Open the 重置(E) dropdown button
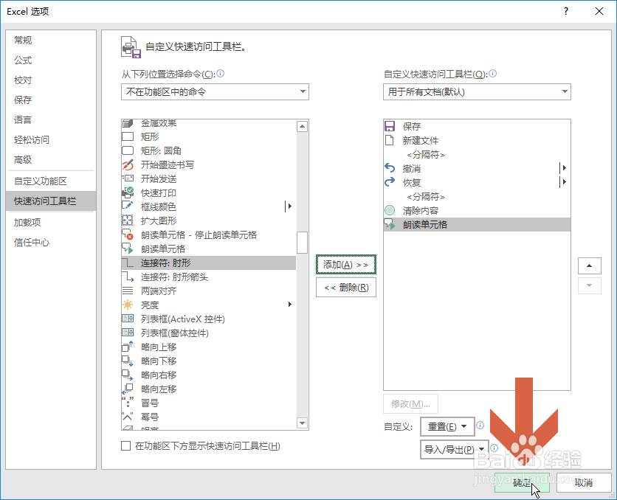 click(447, 426)
